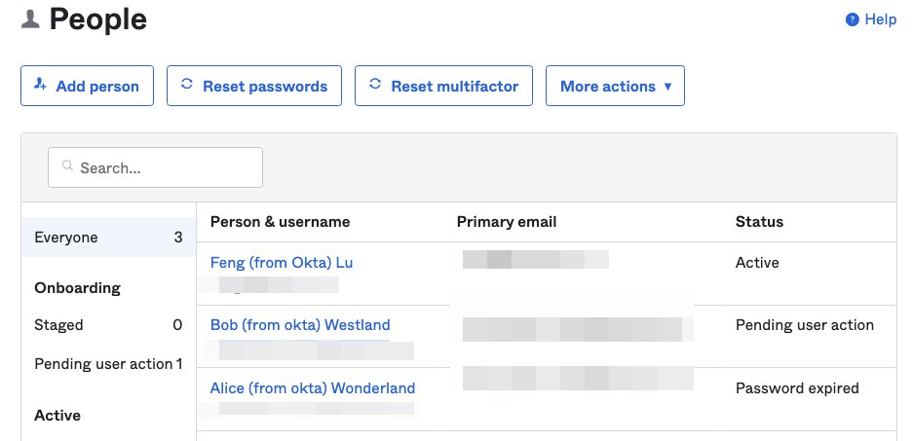Click the Reset passwords button
Image resolution: width=913 pixels, height=441 pixels.
coord(254,86)
